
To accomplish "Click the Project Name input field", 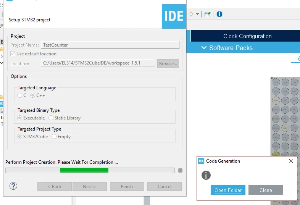I will [110, 45].
